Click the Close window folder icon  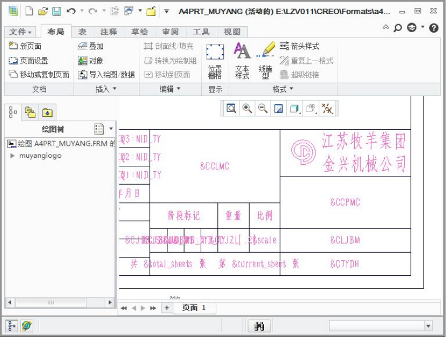click(151, 11)
